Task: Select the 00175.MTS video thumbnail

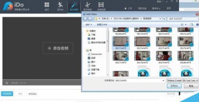Action: pos(164,42)
